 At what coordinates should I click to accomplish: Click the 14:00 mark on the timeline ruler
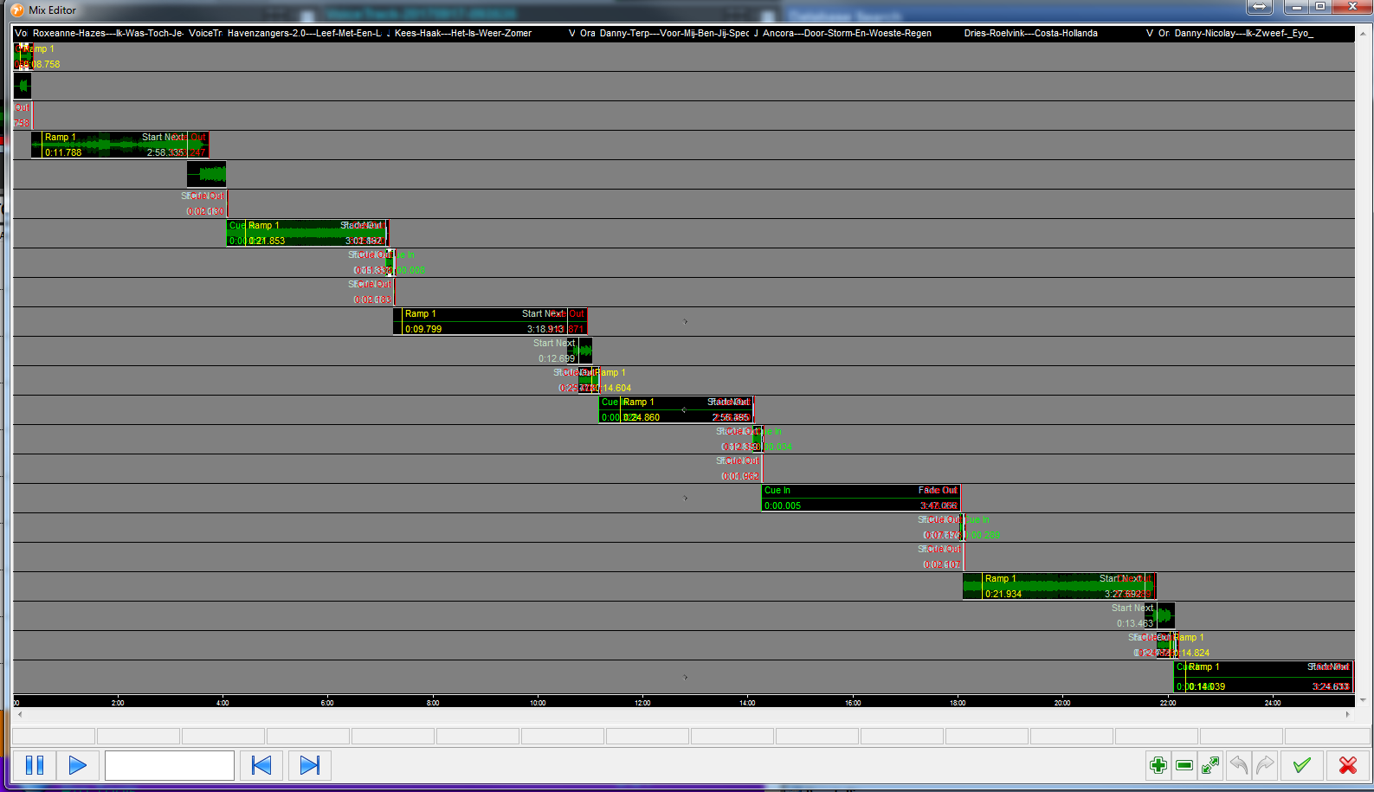coord(747,702)
